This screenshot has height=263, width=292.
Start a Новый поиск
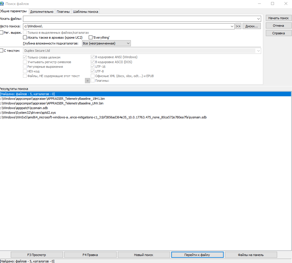[x=144, y=255]
